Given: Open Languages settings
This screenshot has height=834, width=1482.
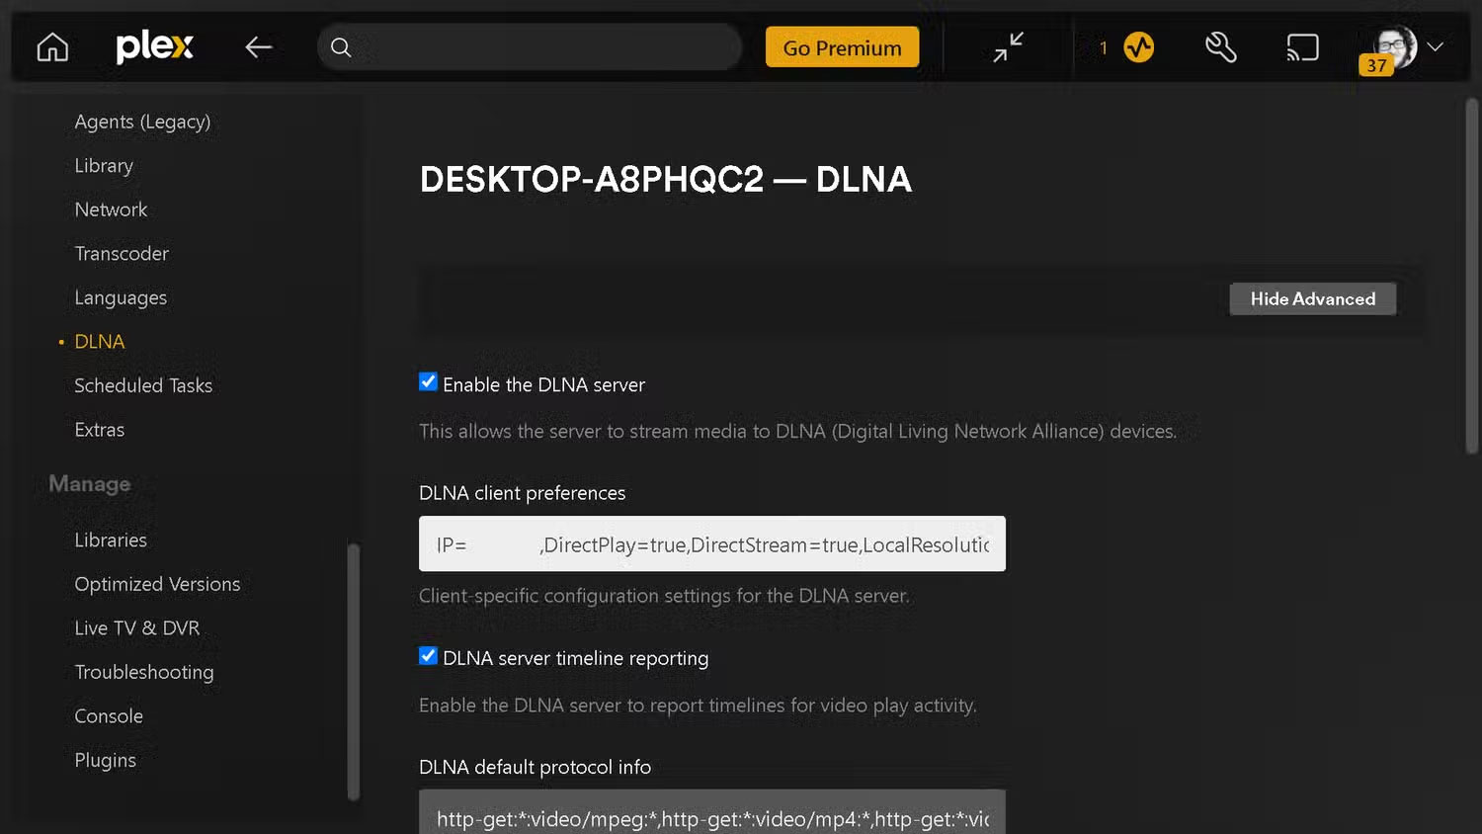Looking at the screenshot, I should [x=121, y=298].
